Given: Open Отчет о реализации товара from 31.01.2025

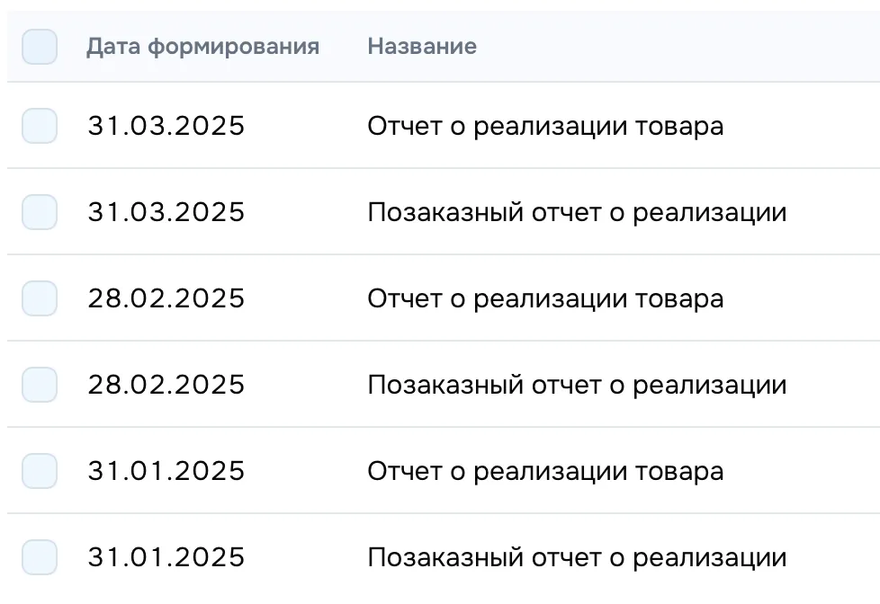Looking at the screenshot, I should pos(545,471).
